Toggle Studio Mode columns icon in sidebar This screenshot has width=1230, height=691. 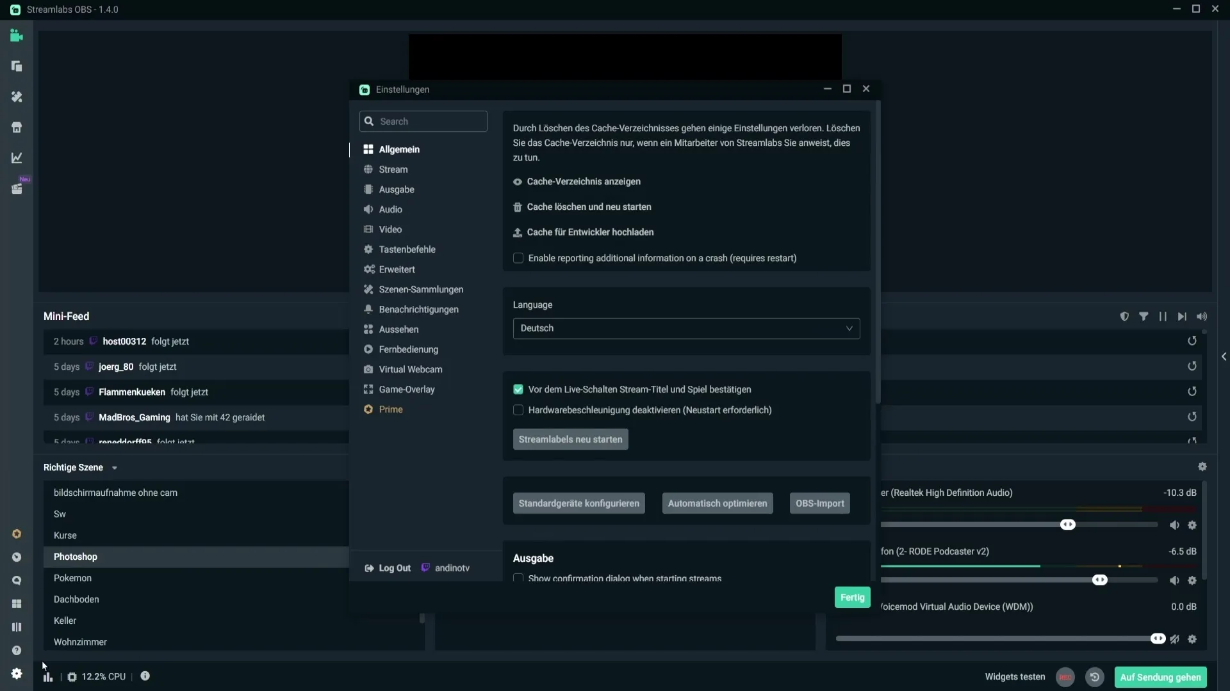point(17,627)
